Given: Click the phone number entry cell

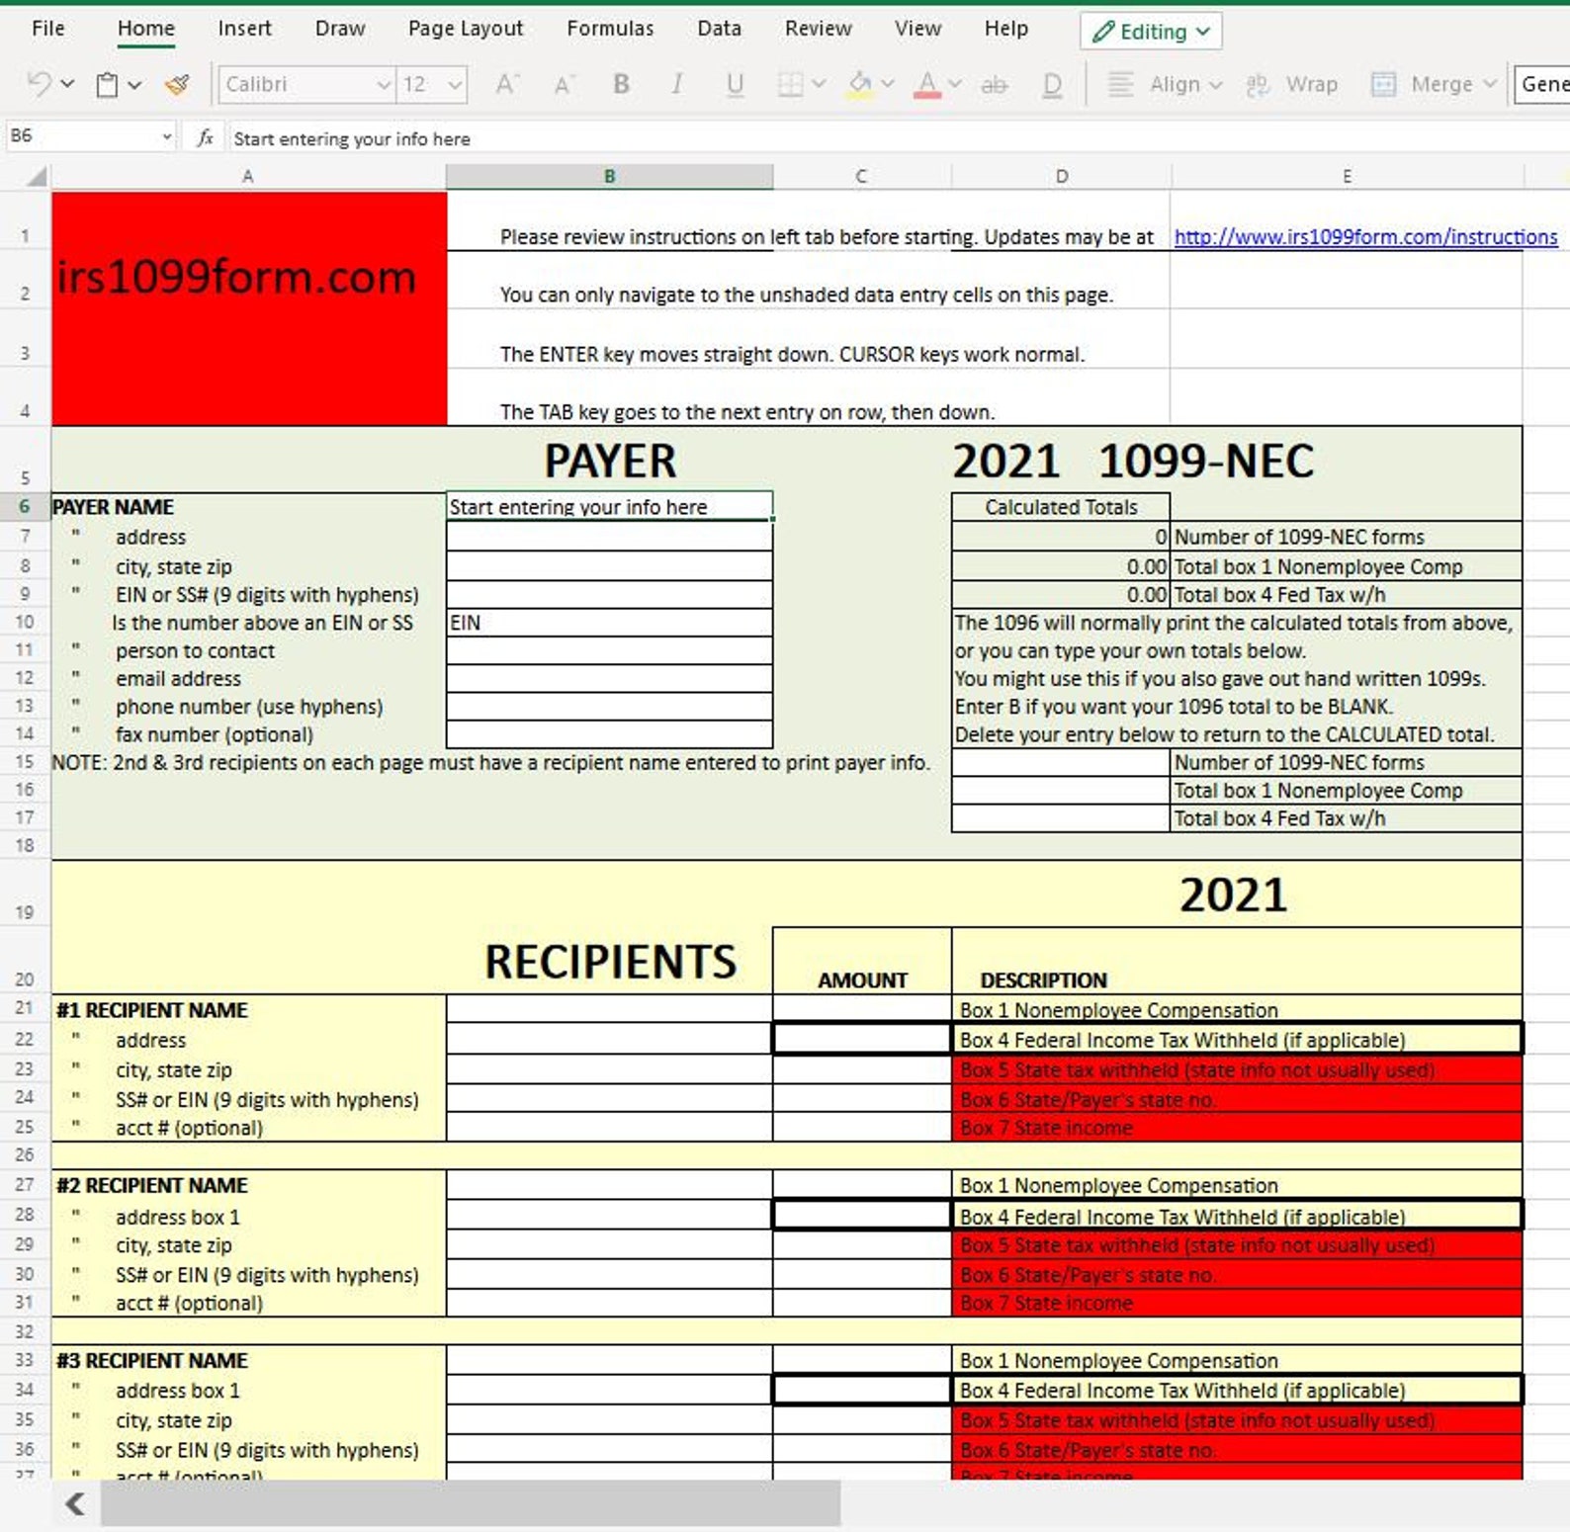Looking at the screenshot, I should (x=609, y=707).
